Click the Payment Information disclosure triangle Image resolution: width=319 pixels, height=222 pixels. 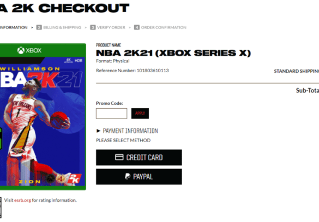[x=98, y=131]
